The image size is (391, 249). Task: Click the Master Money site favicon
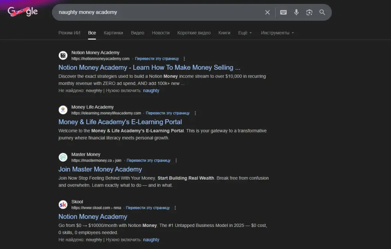[63, 157]
